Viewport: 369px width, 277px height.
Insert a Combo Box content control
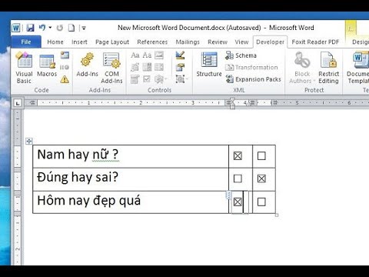[x=147, y=67]
